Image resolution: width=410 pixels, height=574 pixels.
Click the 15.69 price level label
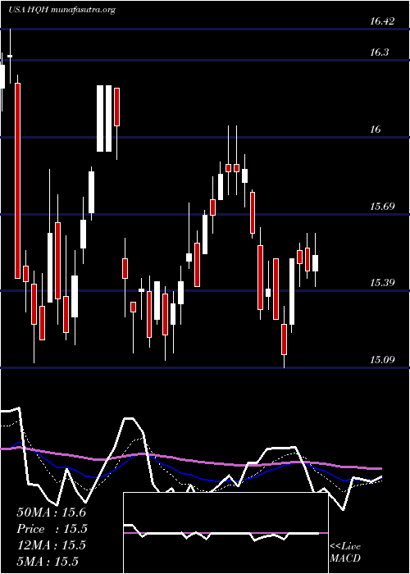click(382, 207)
